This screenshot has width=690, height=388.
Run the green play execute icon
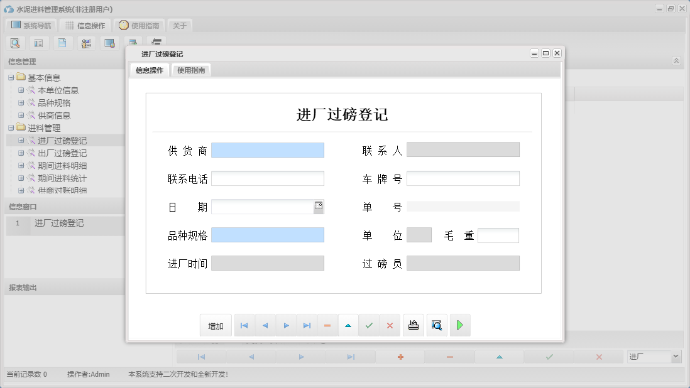(x=459, y=325)
